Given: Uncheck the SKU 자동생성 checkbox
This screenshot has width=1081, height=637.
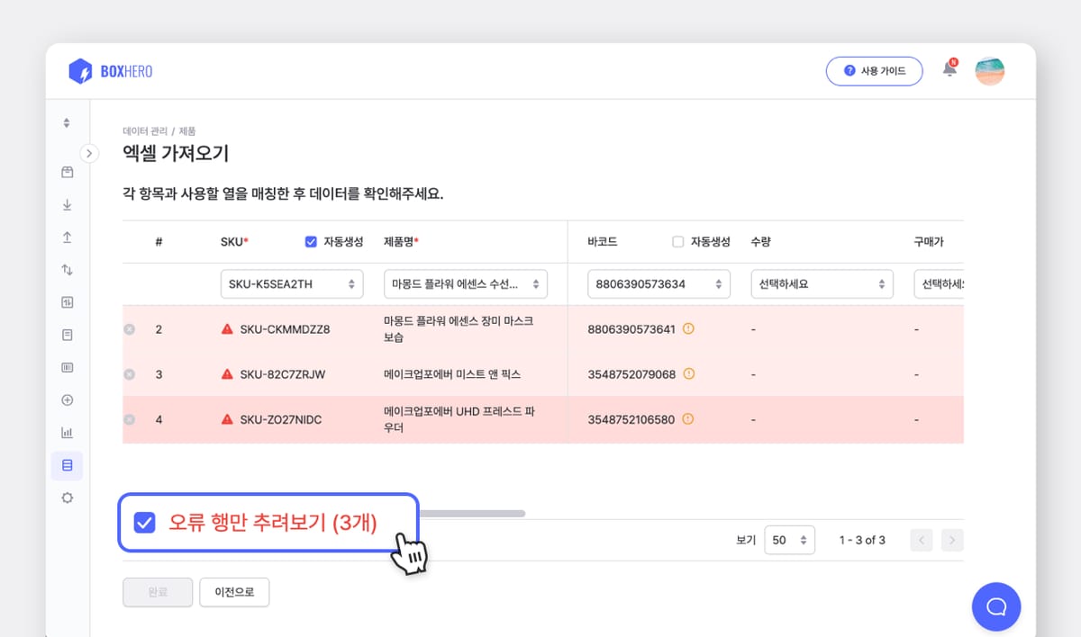Looking at the screenshot, I should tap(311, 241).
